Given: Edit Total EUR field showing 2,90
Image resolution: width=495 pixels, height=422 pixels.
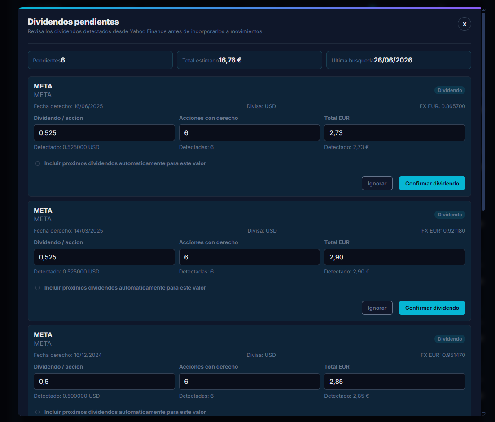Looking at the screenshot, I should coord(394,257).
